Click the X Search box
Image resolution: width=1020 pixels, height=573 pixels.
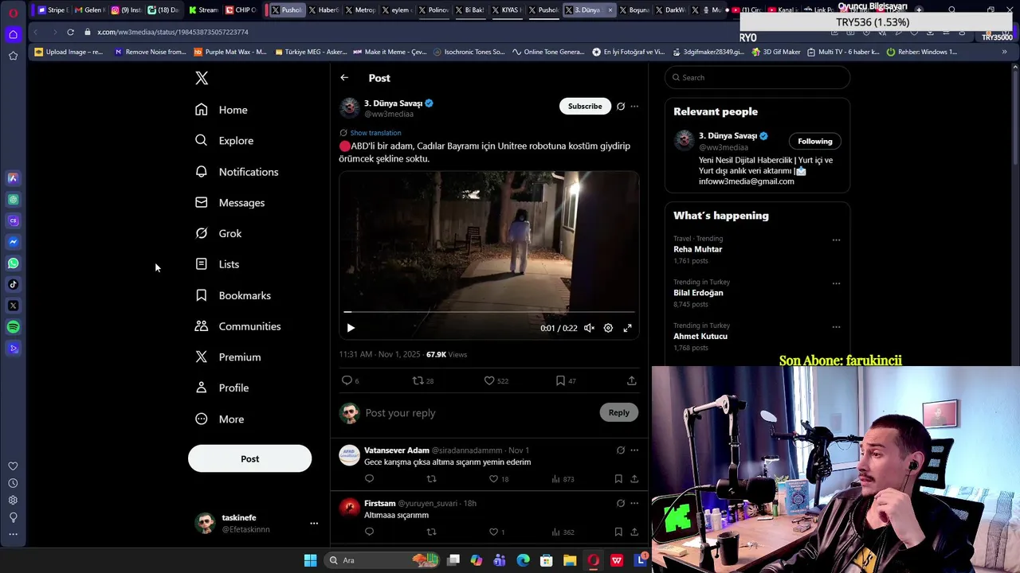[757, 77]
